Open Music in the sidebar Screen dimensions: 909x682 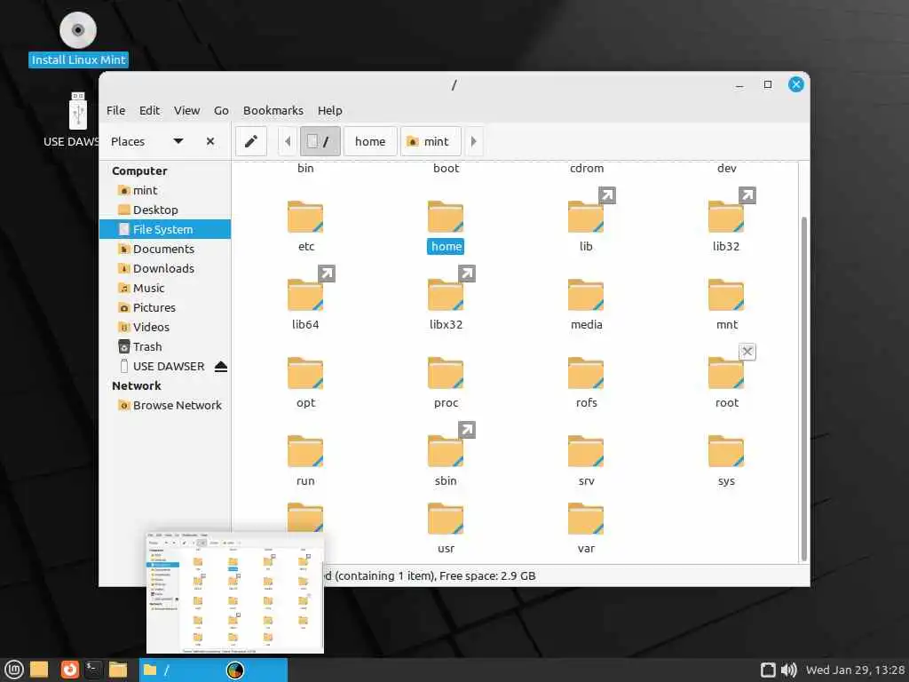[164, 289]
